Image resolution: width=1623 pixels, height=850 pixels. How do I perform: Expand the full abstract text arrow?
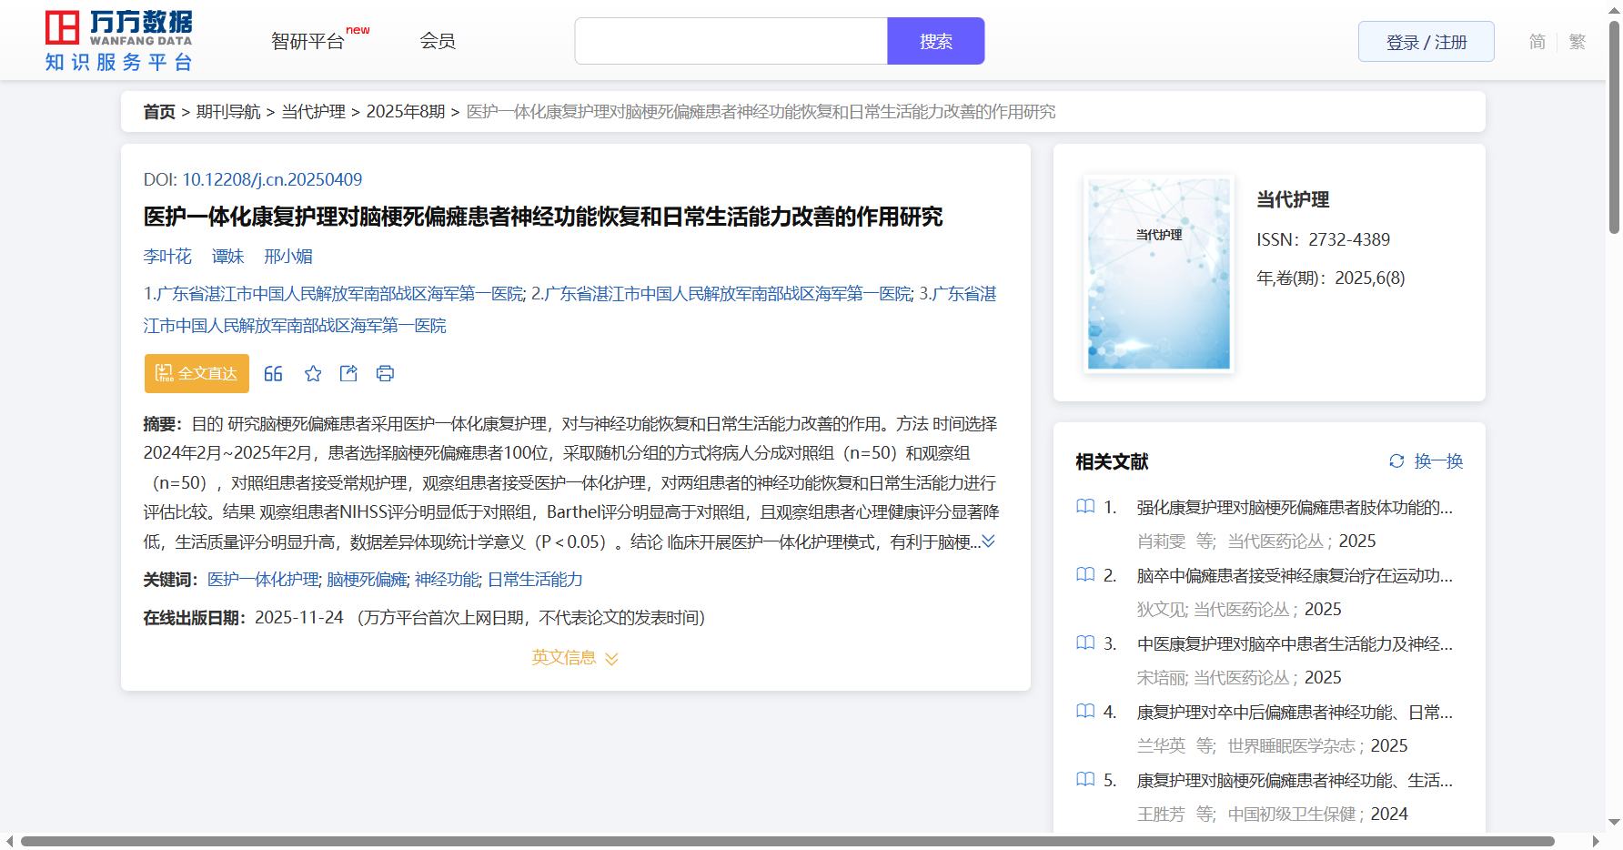pyautogui.click(x=989, y=541)
